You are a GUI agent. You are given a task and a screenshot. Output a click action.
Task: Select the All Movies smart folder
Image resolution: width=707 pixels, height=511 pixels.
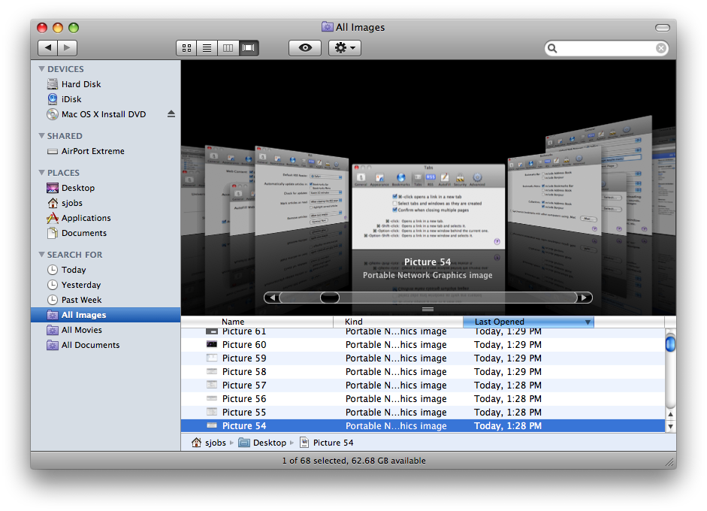105,330
